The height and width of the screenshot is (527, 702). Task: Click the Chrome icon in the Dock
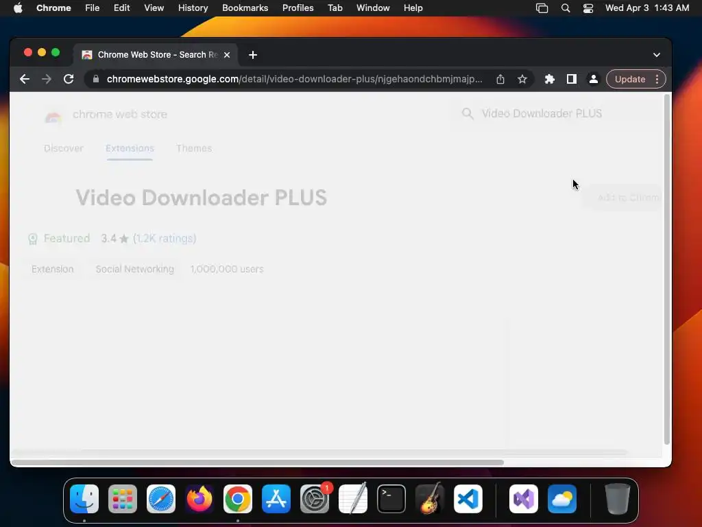click(238, 499)
